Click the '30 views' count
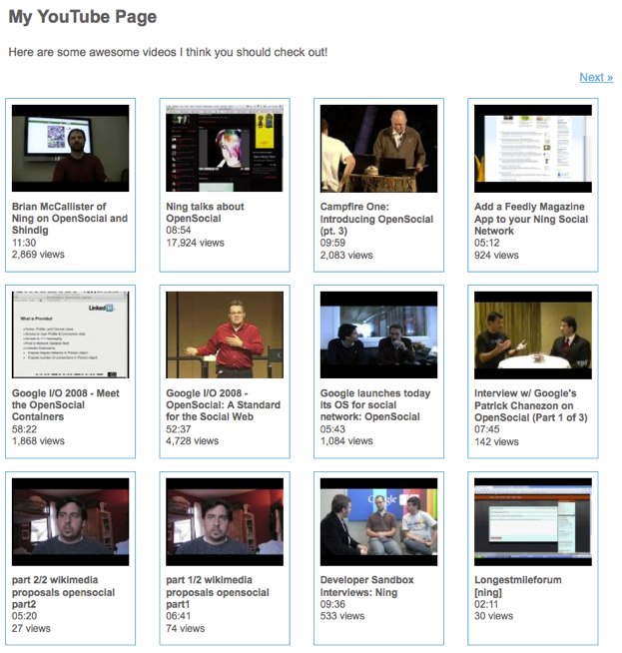The width and height of the screenshot is (622, 653). click(494, 615)
